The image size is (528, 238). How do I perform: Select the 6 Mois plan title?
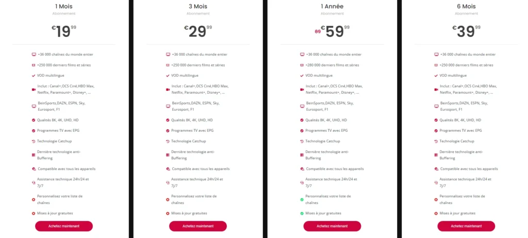point(466,6)
